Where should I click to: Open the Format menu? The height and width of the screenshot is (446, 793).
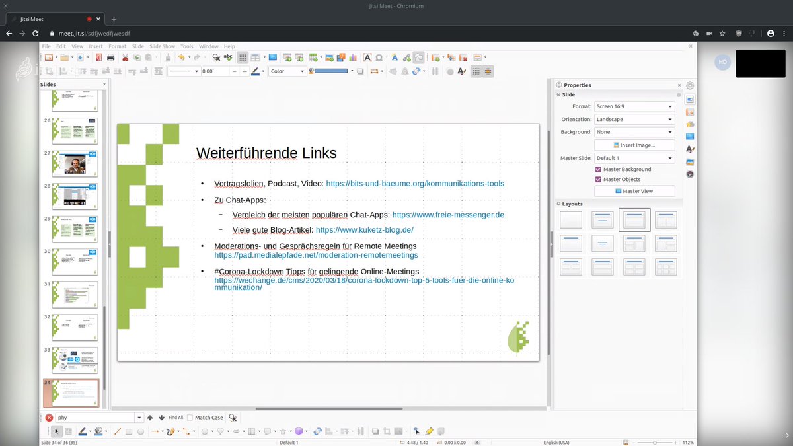pos(117,46)
